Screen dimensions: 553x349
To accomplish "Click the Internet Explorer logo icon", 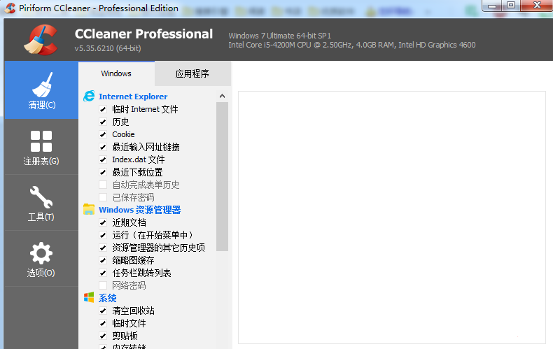I will coord(89,97).
